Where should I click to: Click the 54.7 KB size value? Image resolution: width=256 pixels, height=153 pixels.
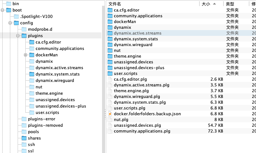click(x=215, y=125)
